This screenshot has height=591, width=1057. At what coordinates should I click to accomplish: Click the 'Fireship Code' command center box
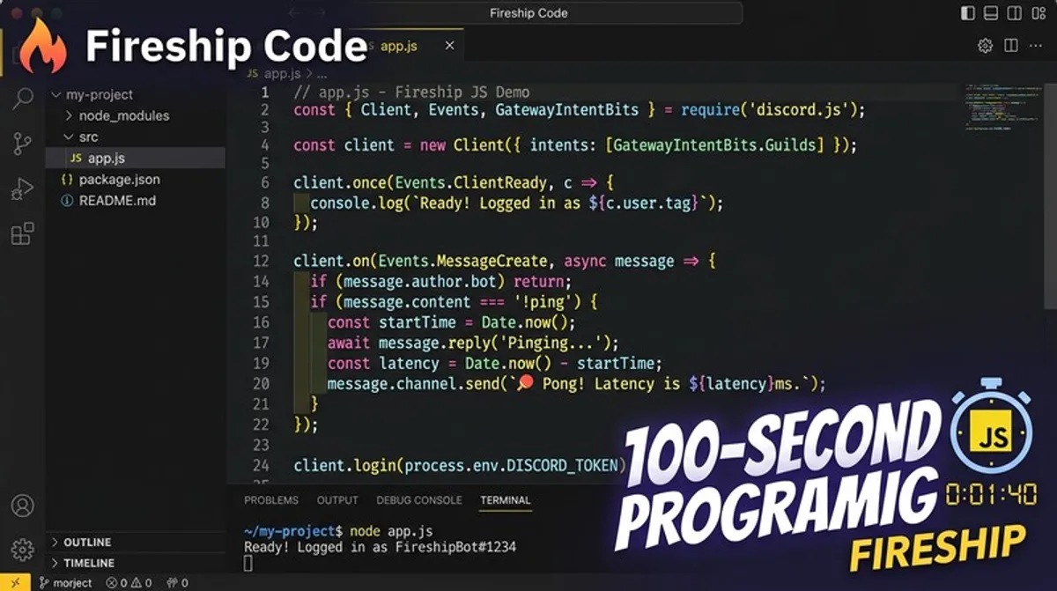click(x=528, y=13)
